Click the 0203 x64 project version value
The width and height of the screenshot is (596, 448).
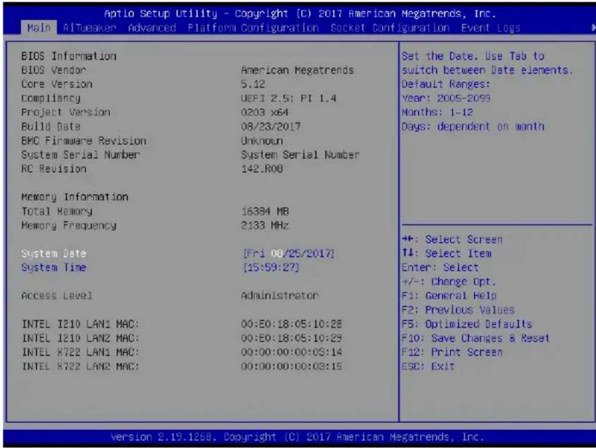(264, 112)
